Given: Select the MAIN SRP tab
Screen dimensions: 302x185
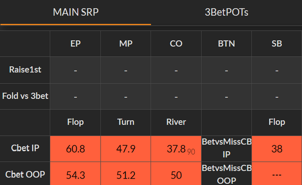Looking at the screenshot, I should point(75,12).
